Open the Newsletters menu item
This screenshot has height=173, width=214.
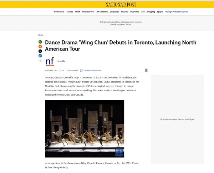pyautogui.click(x=59, y=12)
